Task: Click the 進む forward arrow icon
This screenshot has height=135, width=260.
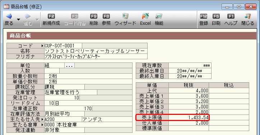Action: pyautogui.click(x=28, y=16)
